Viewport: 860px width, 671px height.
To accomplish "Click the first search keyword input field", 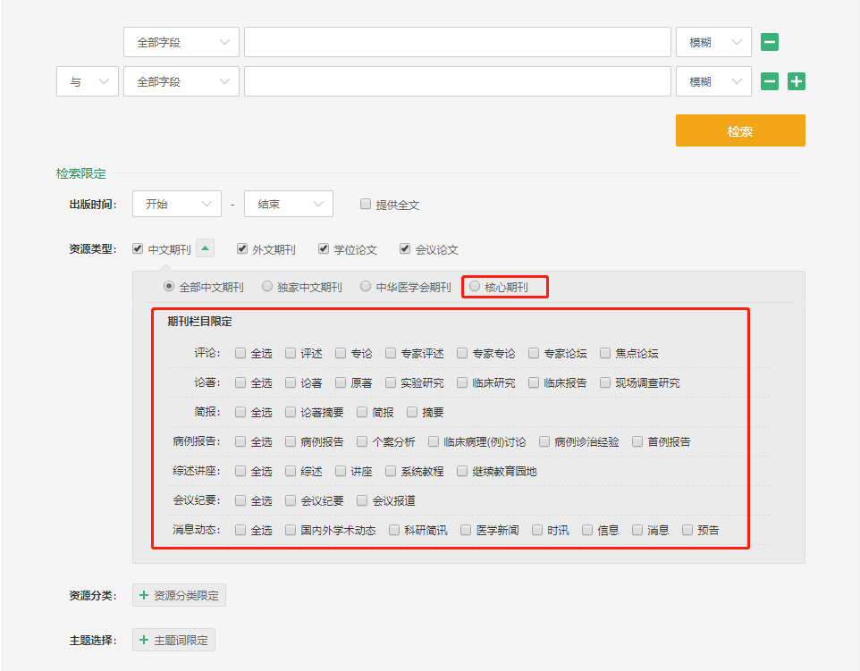I will click(x=457, y=42).
